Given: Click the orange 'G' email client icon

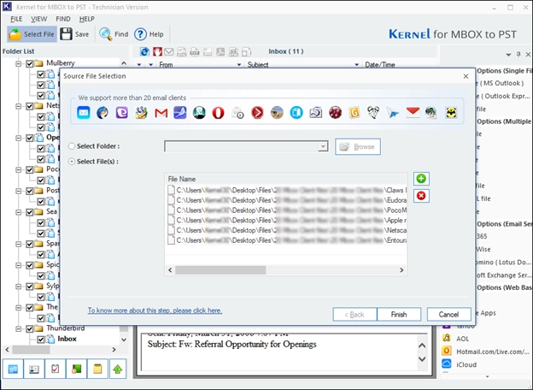Looking at the screenshot, I should click(354, 112).
